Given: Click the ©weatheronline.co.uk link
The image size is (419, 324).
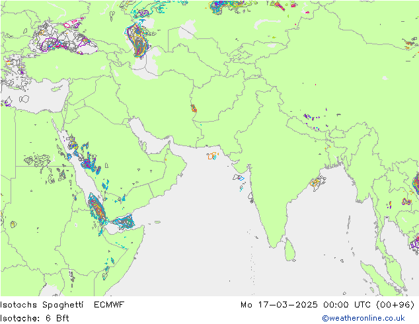Looking at the screenshot, I should click(363, 318).
